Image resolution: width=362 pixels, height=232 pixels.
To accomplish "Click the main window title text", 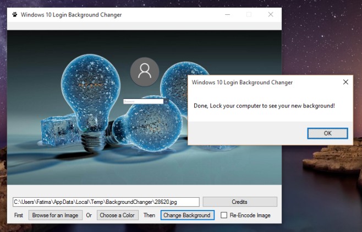I will (71, 14).
